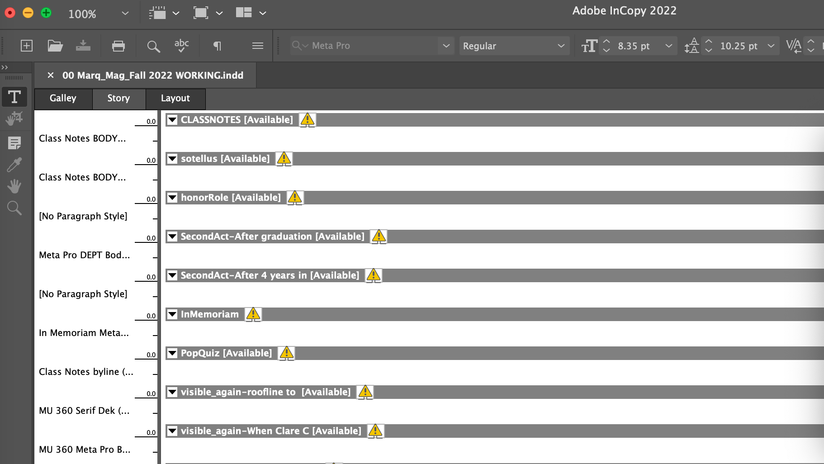Image resolution: width=824 pixels, height=464 pixels.
Task: Open the font family field showing Meta Pro
Action: (372, 45)
